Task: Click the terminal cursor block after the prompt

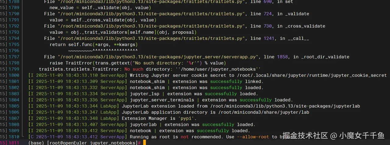Action: pos(144,143)
